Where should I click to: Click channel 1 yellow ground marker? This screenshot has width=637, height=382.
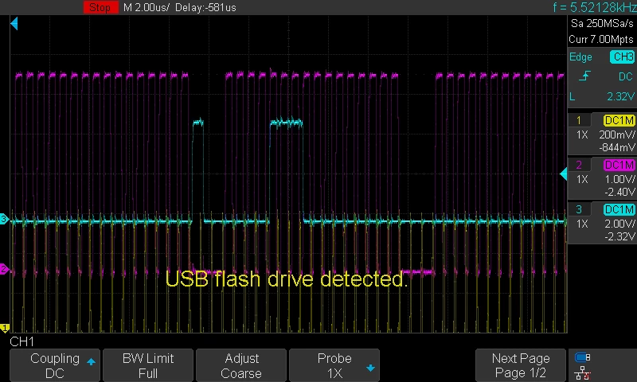click(x=5, y=328)
